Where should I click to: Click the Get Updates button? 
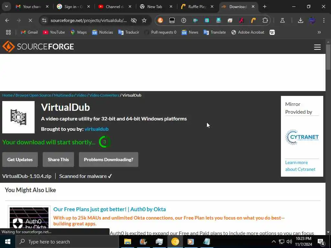point(20,160)
